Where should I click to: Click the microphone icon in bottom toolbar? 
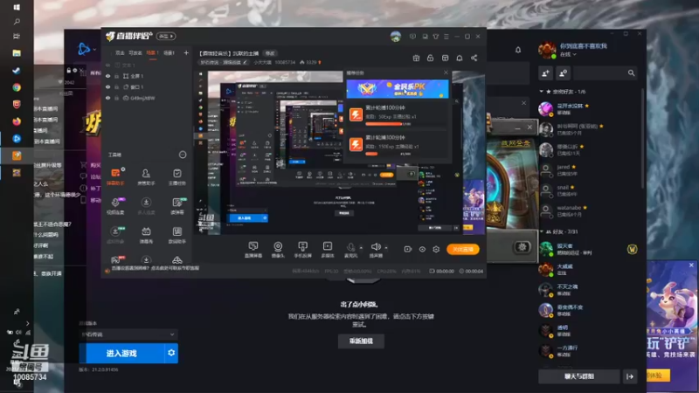pyautogui.click(x=351, y=247)
